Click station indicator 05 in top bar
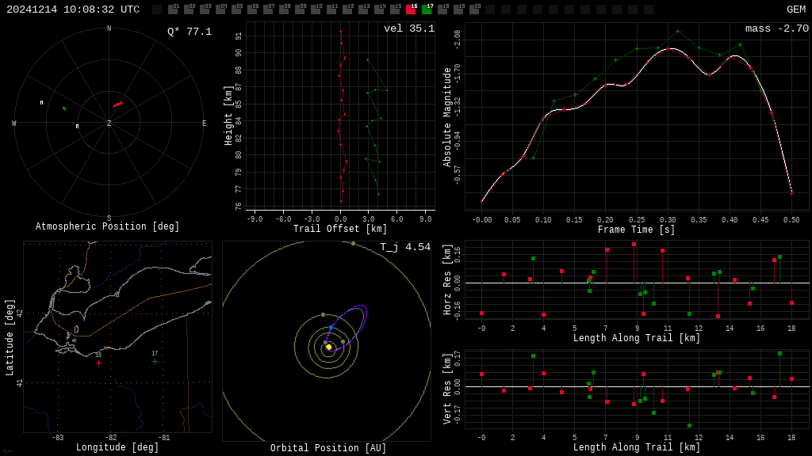Viewport: 812px width, 456px height. [x=236, y=9]
